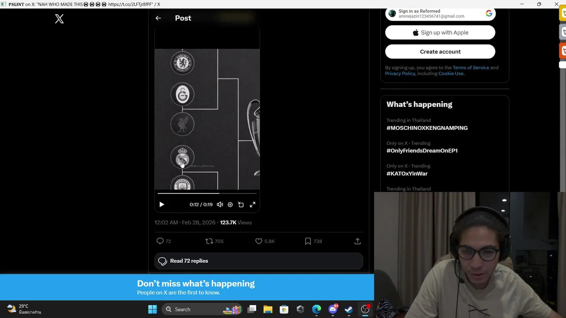Open trending #MOSCHINOXKENGNAMPING
Viewport: 566px width, 318px height.
[427, 128]
